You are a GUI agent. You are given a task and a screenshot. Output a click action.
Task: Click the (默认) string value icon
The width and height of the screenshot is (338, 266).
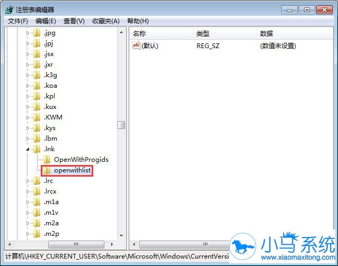[x=136, y=45]
